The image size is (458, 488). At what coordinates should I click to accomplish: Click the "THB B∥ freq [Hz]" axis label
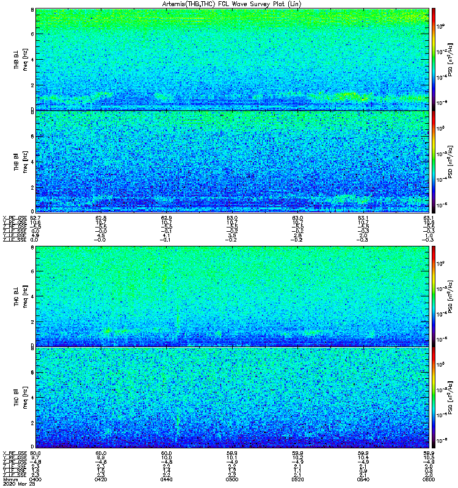tap(20, 162)
